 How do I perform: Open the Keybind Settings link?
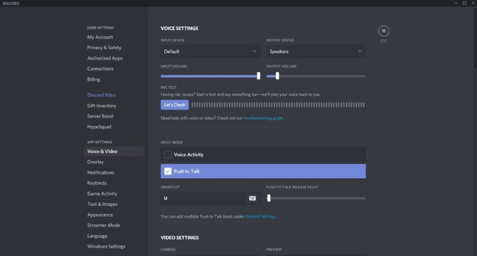(260, 216)
